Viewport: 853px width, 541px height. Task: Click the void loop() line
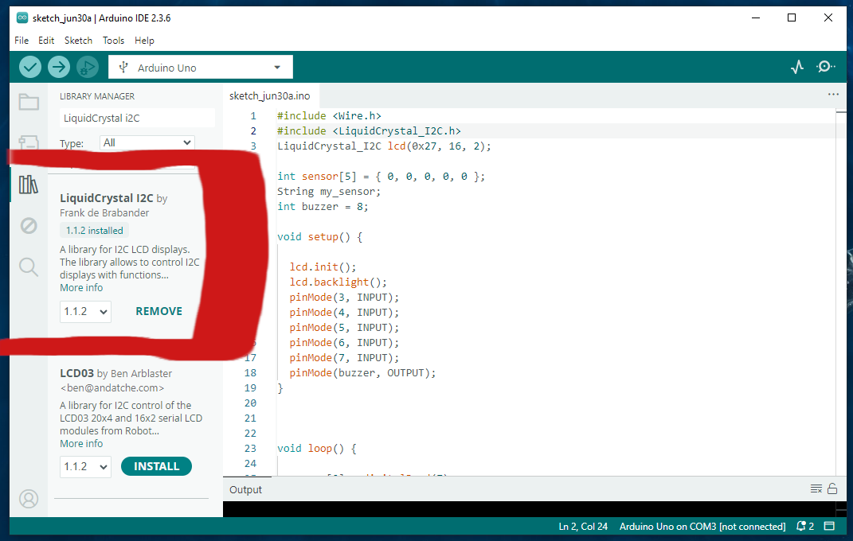pos(317,449)
